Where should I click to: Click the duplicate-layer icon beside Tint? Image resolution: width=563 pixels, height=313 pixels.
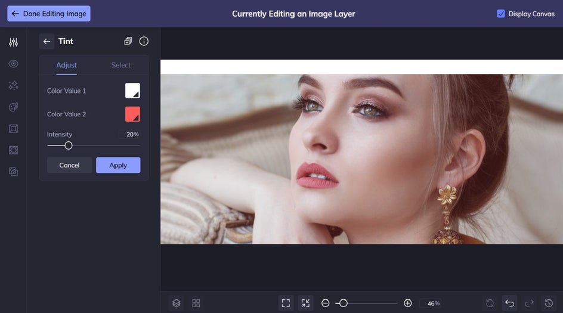pos(128,41)
